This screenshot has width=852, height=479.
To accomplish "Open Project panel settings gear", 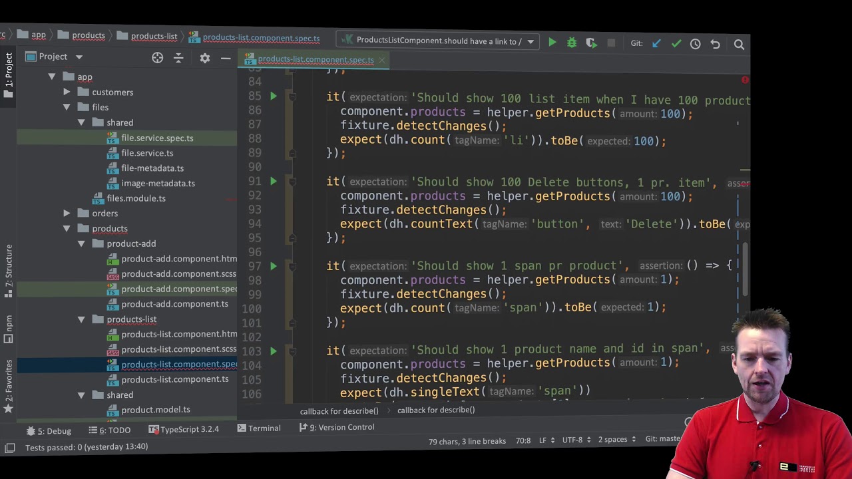I will click(x=204, y=58).
